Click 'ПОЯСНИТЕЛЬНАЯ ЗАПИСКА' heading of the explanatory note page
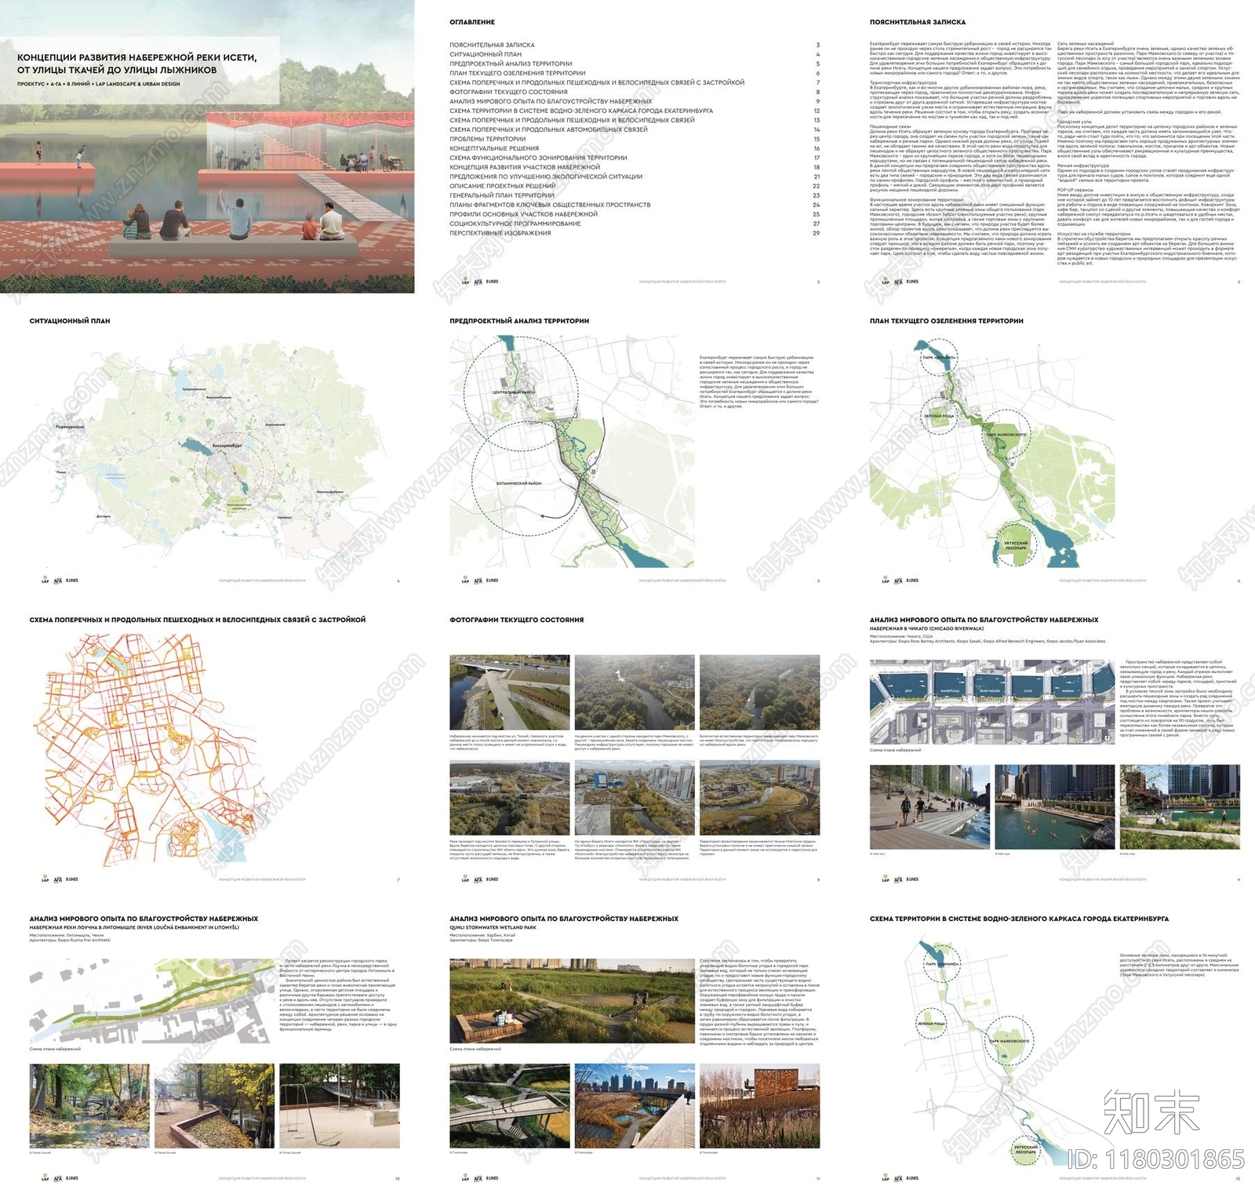Screen dimensions: 1255x1190 [x=918, y=22]
